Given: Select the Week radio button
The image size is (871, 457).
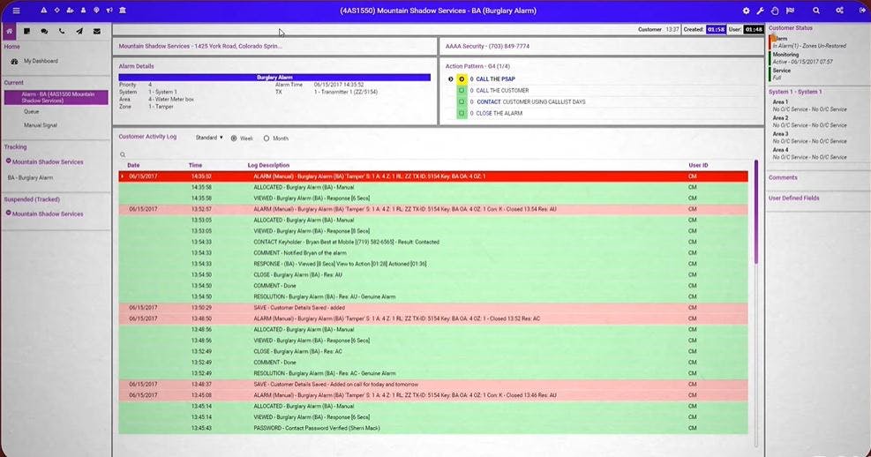Looking at the screenshot, I should [234, 139].
